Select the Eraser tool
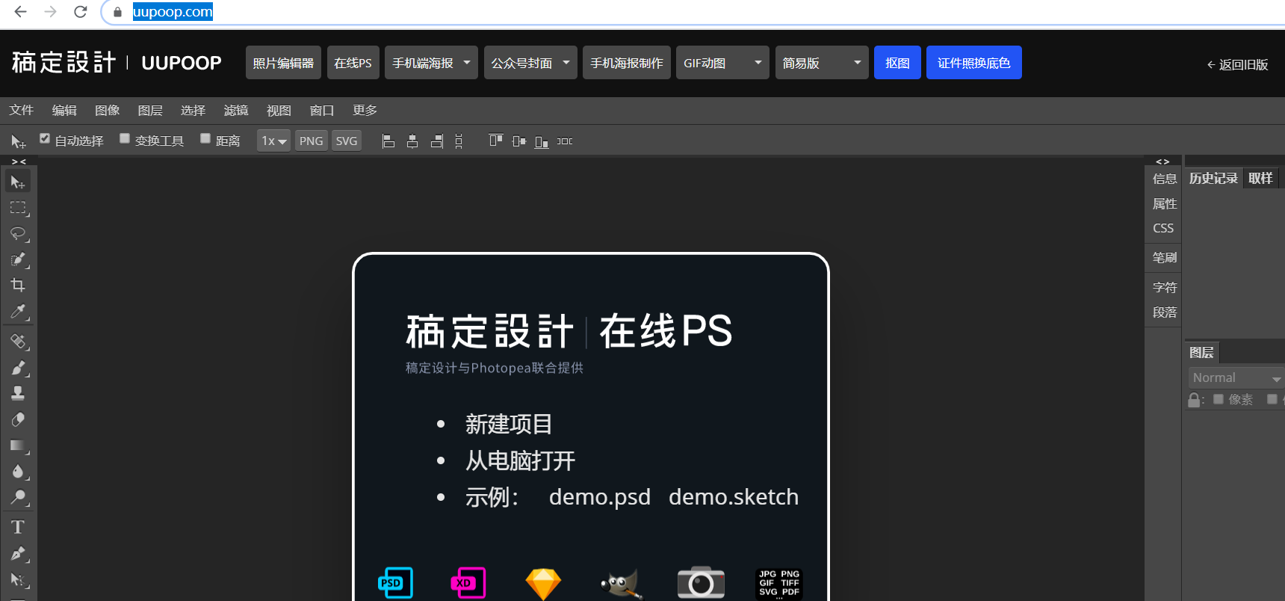Screen dimensions: 1285x601 click(18, 419)
